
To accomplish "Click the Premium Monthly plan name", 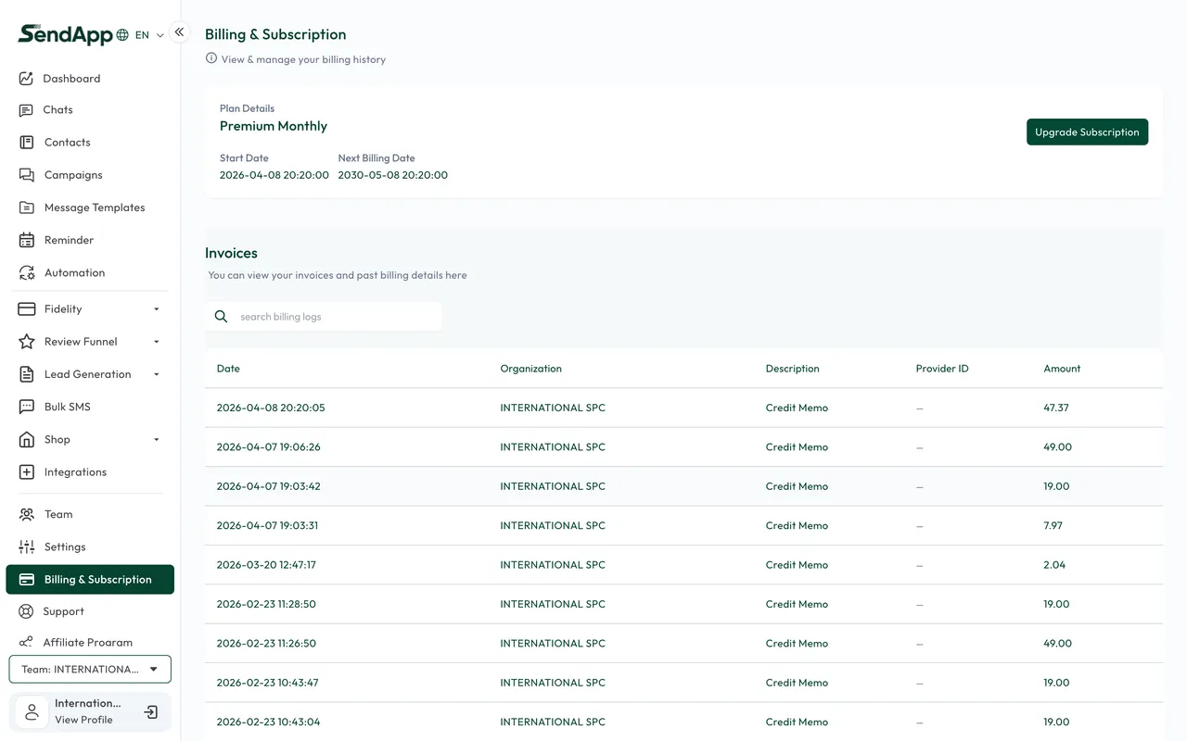I will [274, 126].
